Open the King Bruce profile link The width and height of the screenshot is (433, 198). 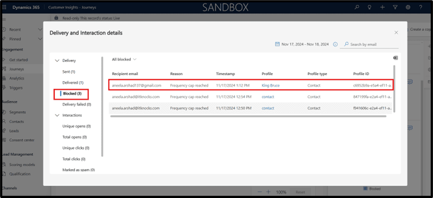click(x=270, y=86)
